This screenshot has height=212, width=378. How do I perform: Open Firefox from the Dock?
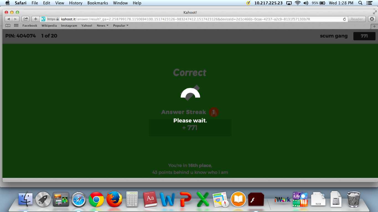tap(114, 199)
